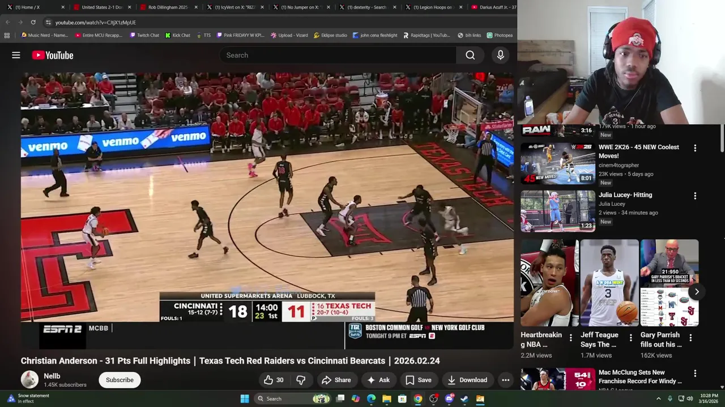This screenshot has width=725, height=407.
Task: Open the Rapidtags YouTube bookmark
Action: pyautogui.click(x=427, y=35)
